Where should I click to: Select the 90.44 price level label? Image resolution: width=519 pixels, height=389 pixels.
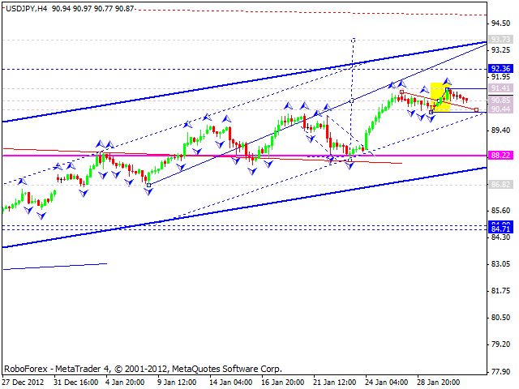coord(500,109)
